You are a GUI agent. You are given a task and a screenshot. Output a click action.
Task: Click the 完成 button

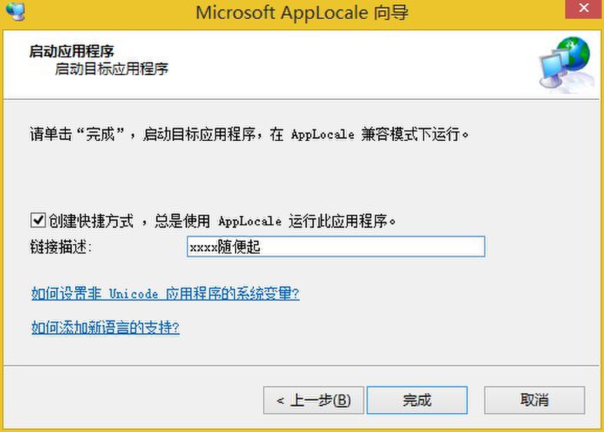417,400
